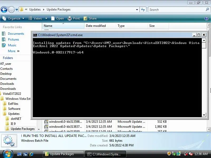Open the dotNET folder in the tree
Screen dimensions: 211x158
(x=16, y=119)
